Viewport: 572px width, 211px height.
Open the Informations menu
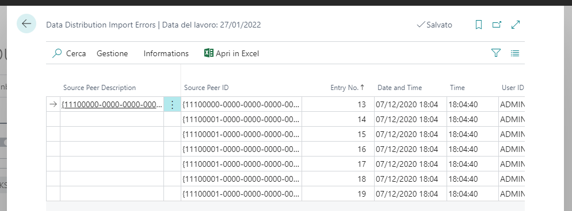pos(166,53)
